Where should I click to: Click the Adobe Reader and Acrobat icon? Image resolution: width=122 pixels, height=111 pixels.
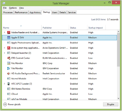point(9,32)
